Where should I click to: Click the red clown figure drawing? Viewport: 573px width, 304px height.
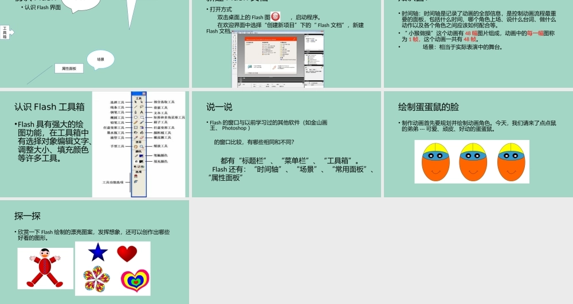pyautogui.click(x=45, y=268)
